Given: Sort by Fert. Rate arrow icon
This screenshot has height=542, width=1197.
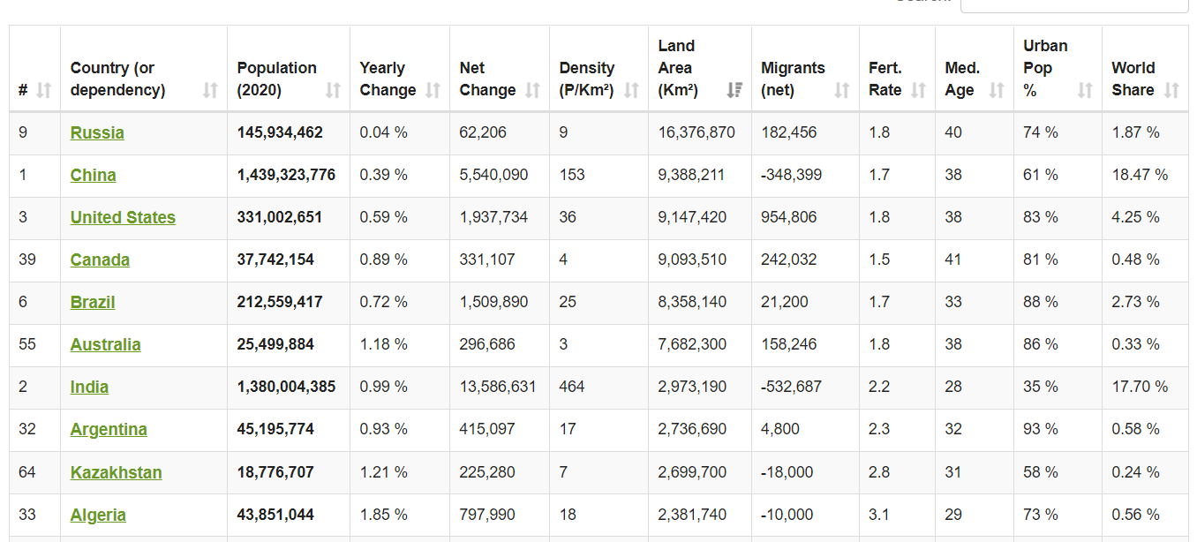Looking at the screenshot, I should (918, 90).
